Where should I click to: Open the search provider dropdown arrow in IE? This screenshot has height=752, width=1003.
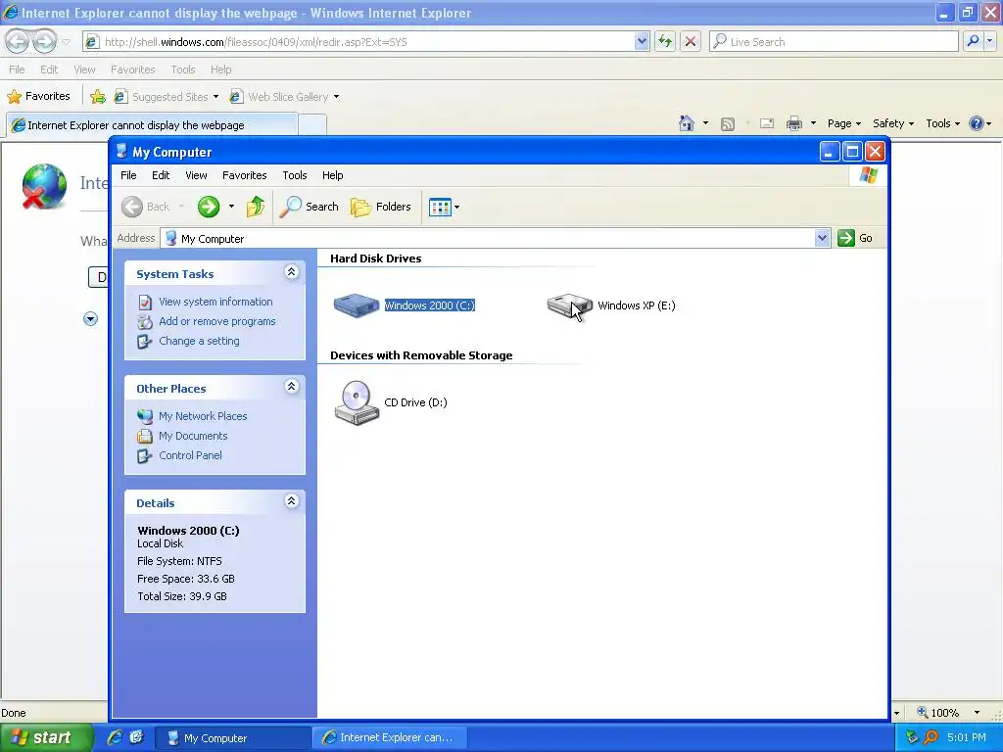(990, 41)
